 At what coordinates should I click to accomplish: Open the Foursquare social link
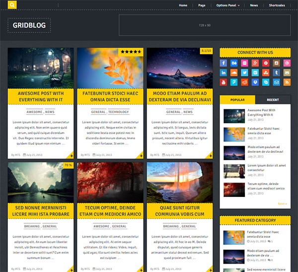[x=234, y=82]
